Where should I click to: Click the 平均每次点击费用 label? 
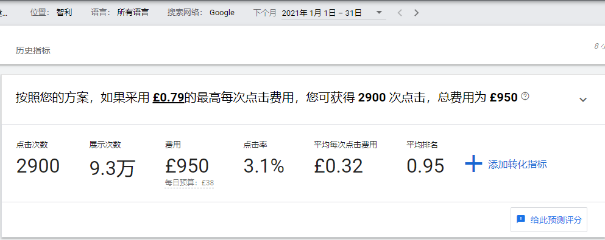point(345,145)
